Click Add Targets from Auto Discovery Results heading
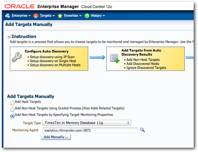198x152 pixels. pyautogui.click(x=141, y=52)
